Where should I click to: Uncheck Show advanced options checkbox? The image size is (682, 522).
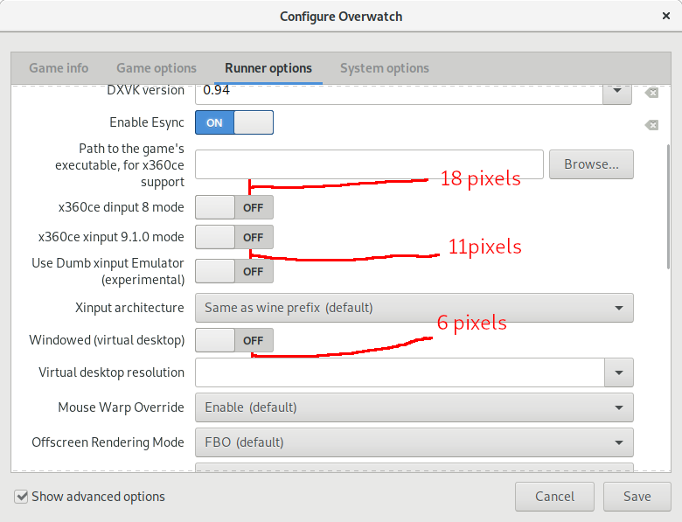(x=21, y=497)
